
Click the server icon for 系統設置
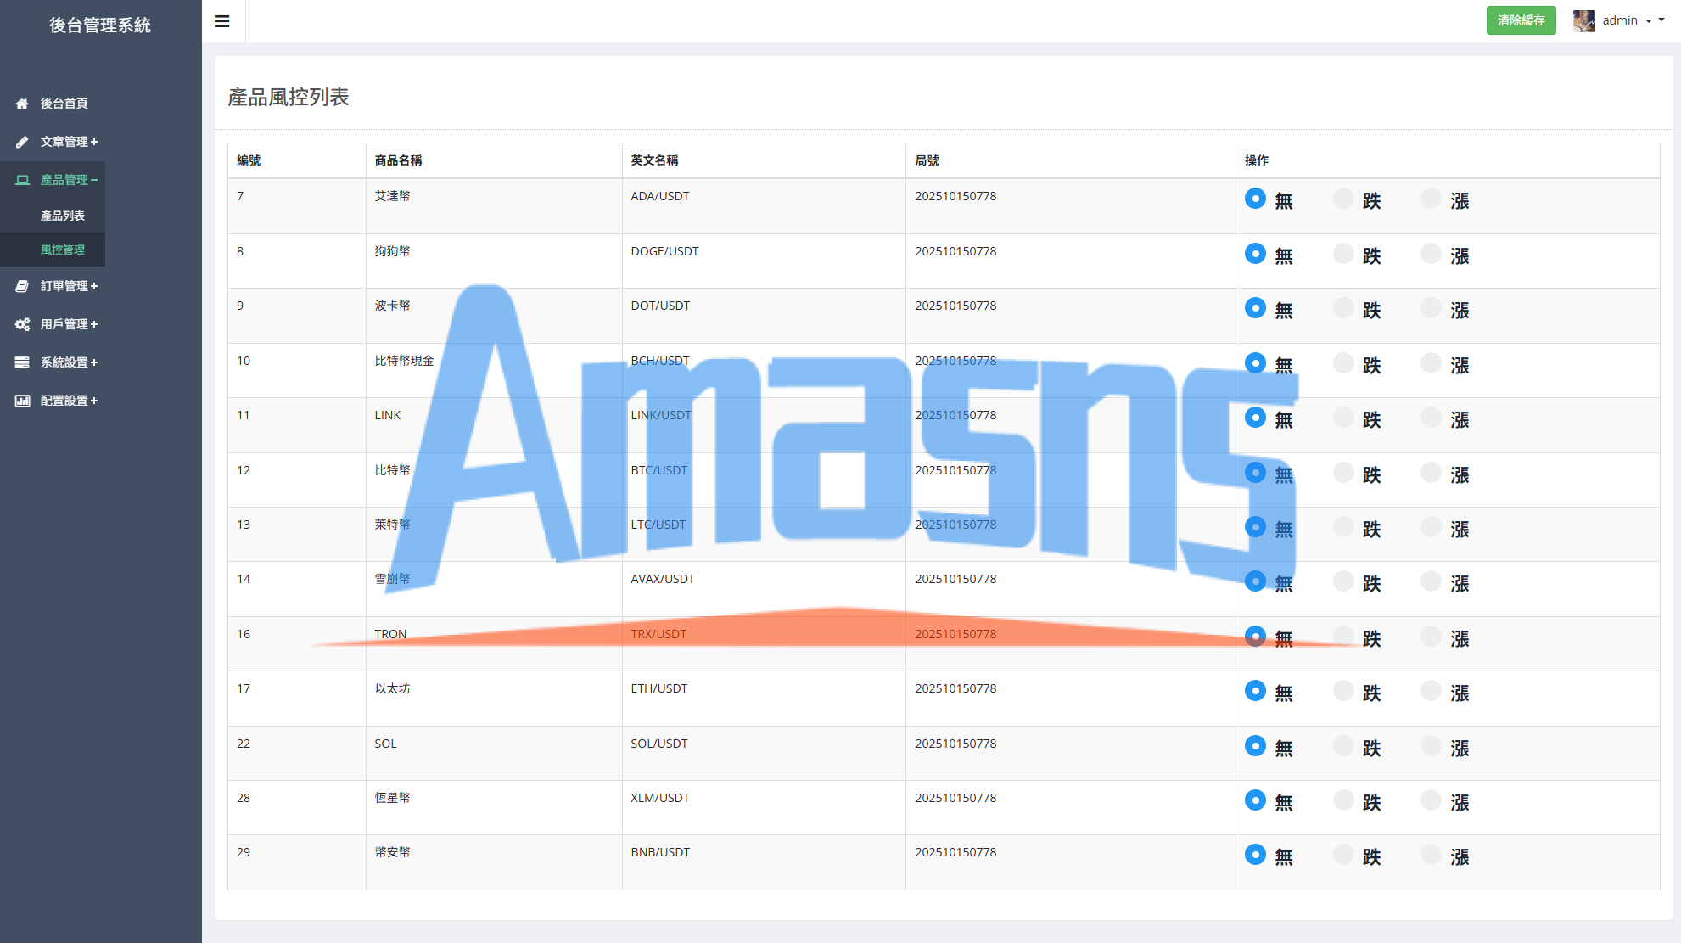(x=22, y=362)
